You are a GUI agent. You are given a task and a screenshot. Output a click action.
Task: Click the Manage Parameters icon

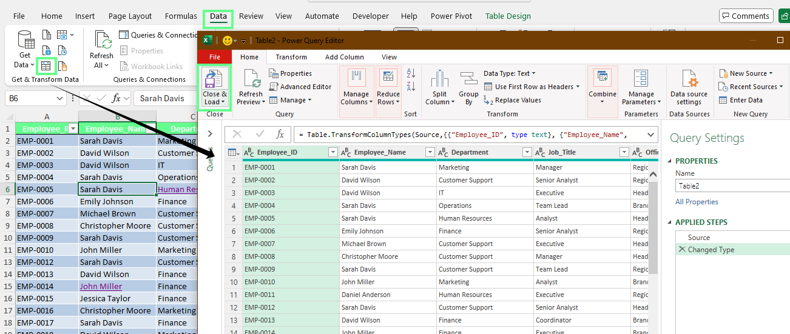click(641, 79)
